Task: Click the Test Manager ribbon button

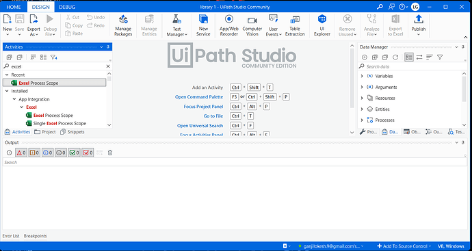Action: [x=176, y=25]
